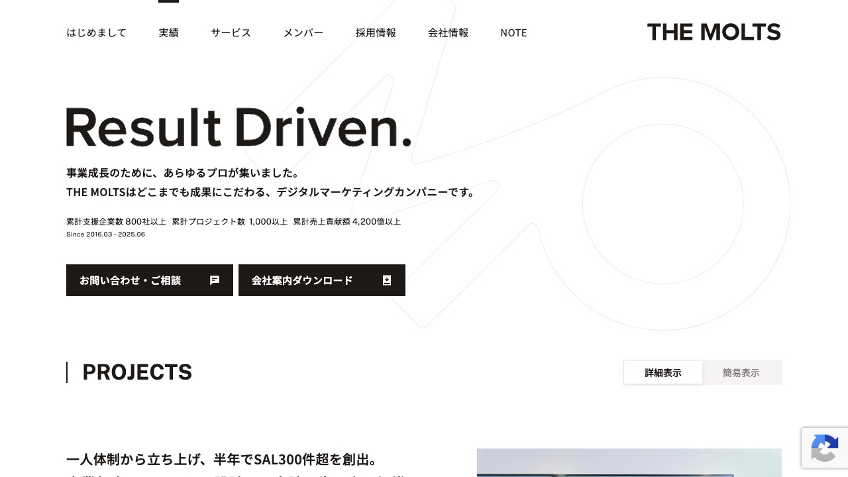Open the メンバー navigation link
Viewport: 848px width, 477px height.
(x=303, y=32)
